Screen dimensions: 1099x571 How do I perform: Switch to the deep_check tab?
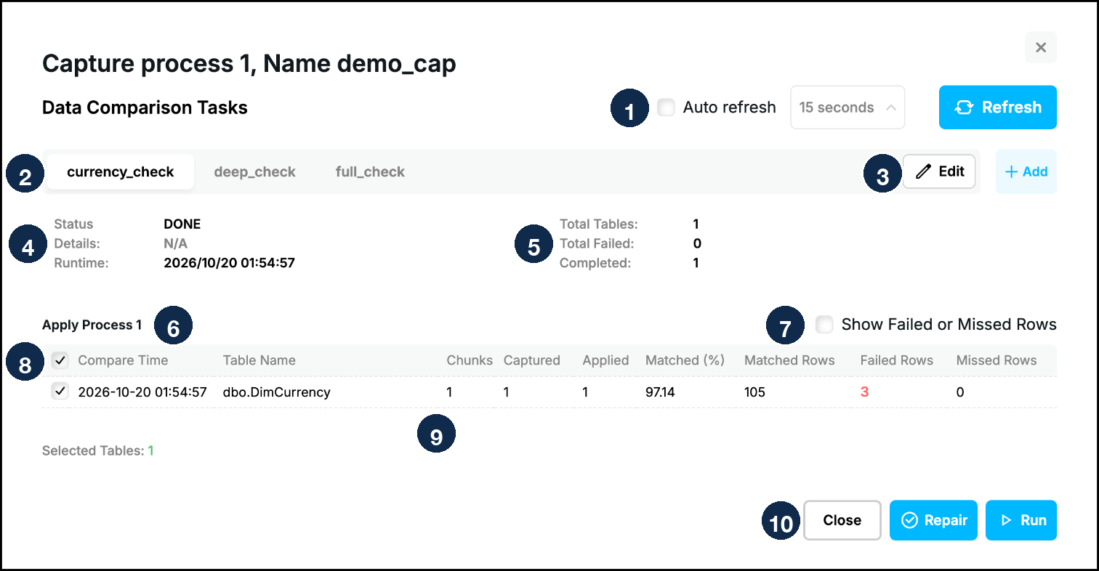pyautogui.click(x=254, y=172)
